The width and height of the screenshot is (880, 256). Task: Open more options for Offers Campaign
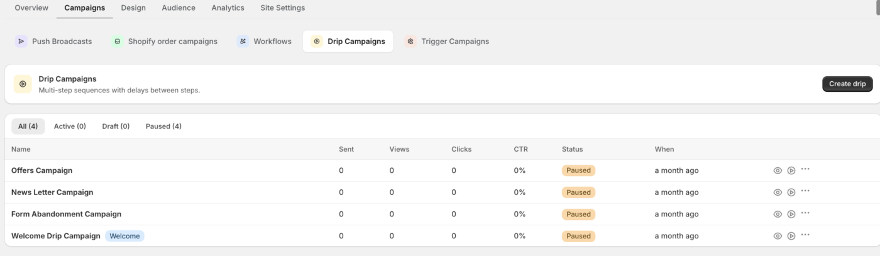pyautogui.click(x=805, y=169)
